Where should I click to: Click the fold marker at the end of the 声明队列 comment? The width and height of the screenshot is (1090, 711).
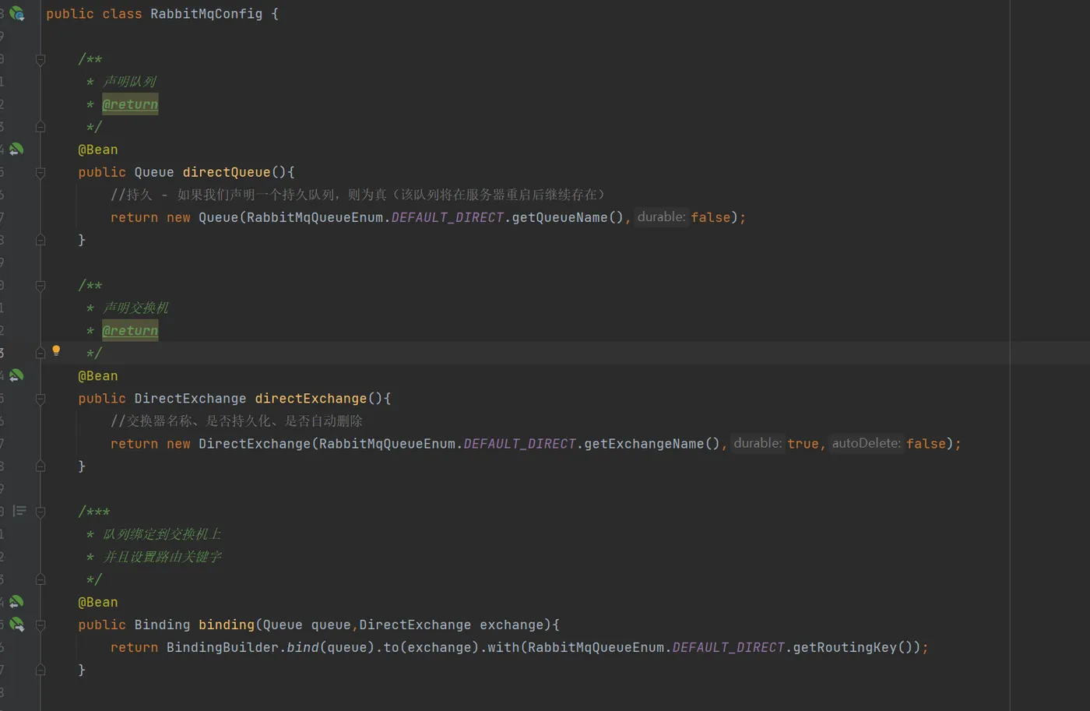point(40,127)
